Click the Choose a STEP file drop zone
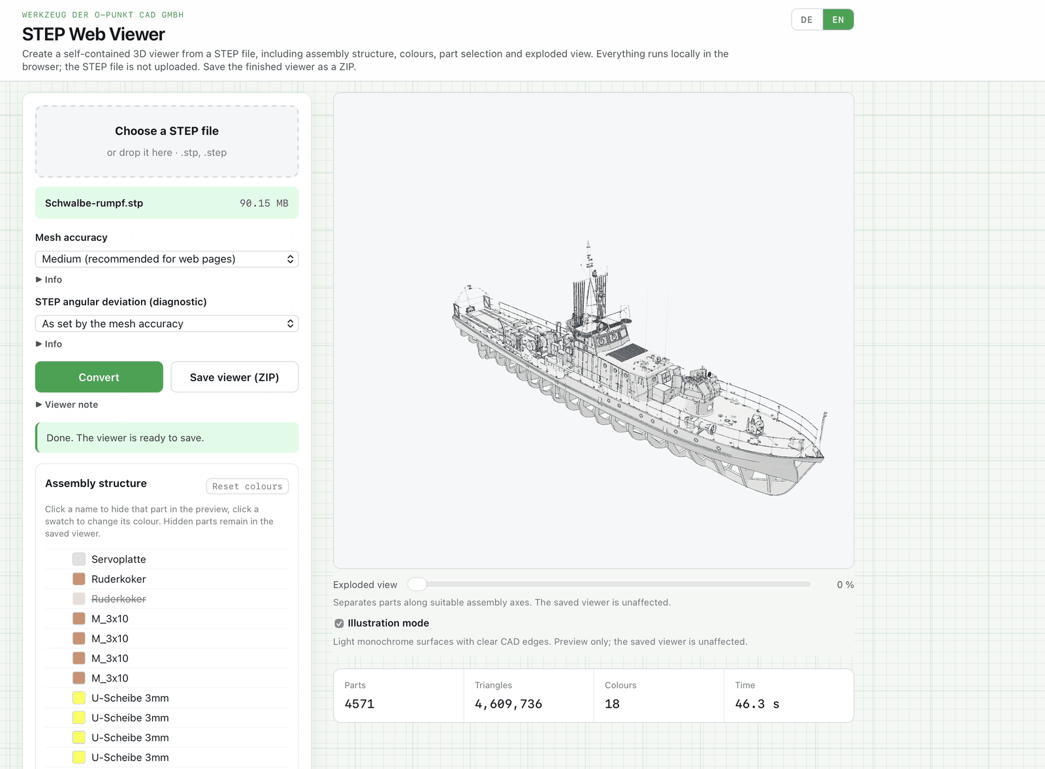1045x769 pixels. [167, 141]
